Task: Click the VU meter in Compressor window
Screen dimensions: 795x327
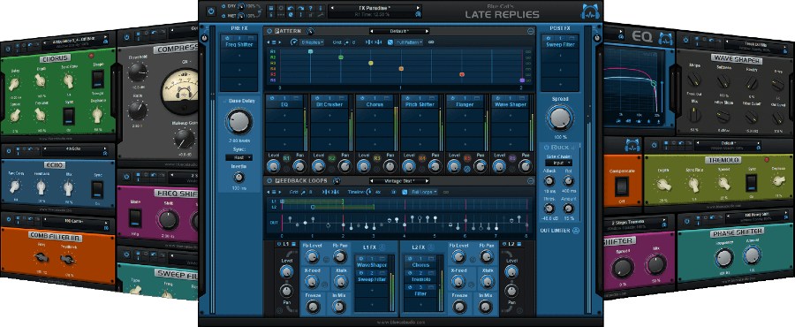Action: 181,91
